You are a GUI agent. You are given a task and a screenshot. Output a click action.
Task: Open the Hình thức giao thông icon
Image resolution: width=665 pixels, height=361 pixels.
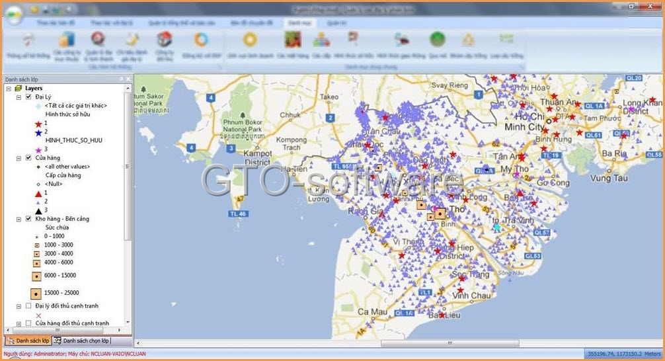pos(401,40)
